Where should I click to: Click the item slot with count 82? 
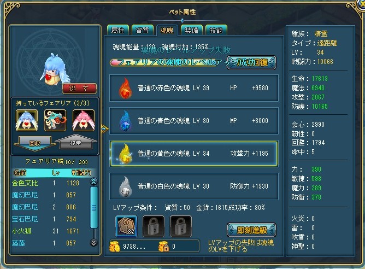(126, 226)
